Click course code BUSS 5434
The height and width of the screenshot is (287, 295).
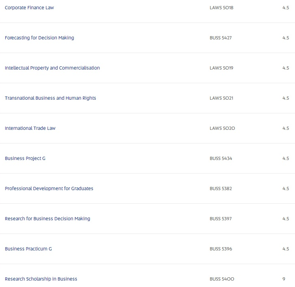click(x=221, y=158)
